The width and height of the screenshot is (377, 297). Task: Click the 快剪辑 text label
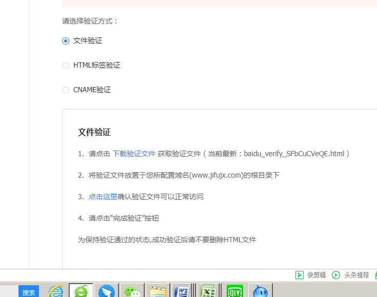(316, 275)
